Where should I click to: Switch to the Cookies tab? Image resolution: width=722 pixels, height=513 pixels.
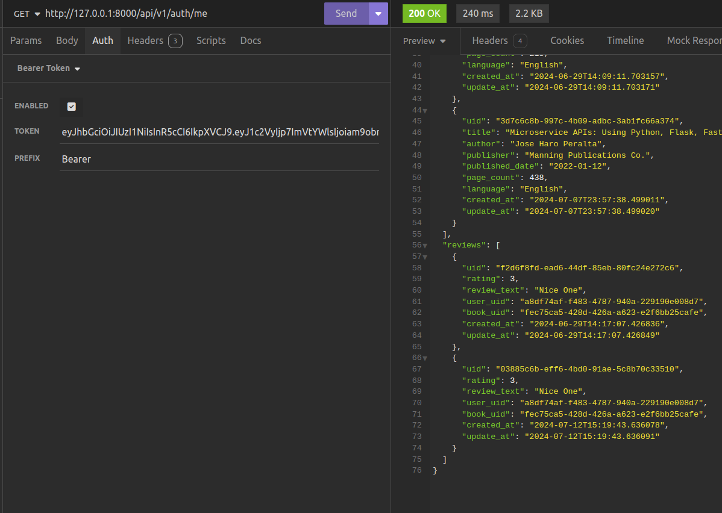(x=567, y=40)
